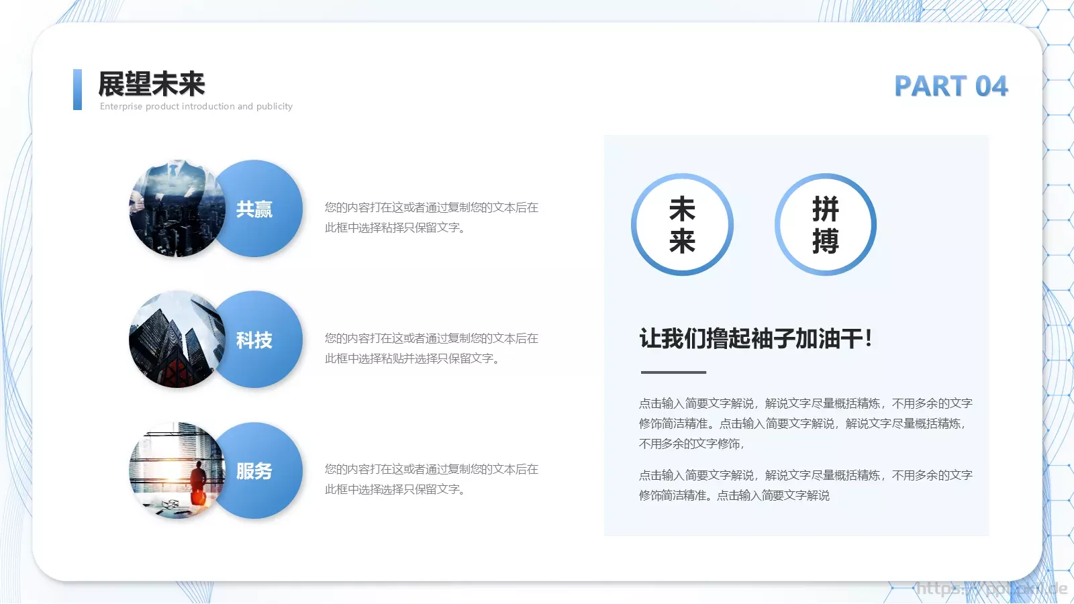
Task: Select the office window silhouette photo
Action: point(177,470)
